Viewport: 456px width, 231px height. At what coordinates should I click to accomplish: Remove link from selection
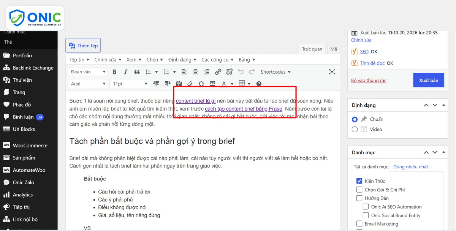pyautogui.click(x=229, y=72)
